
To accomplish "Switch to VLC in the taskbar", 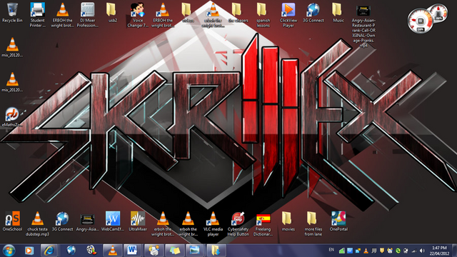I will (x=113, y=251).
